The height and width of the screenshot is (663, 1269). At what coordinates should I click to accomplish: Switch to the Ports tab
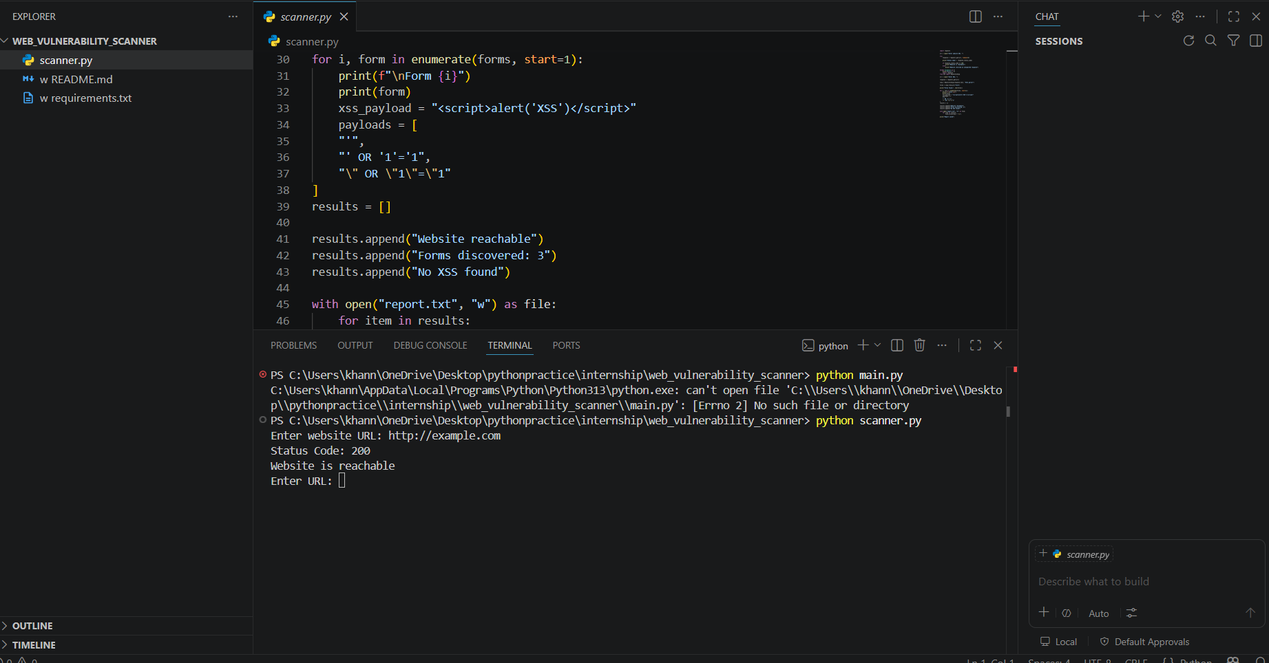click(566, 345)
